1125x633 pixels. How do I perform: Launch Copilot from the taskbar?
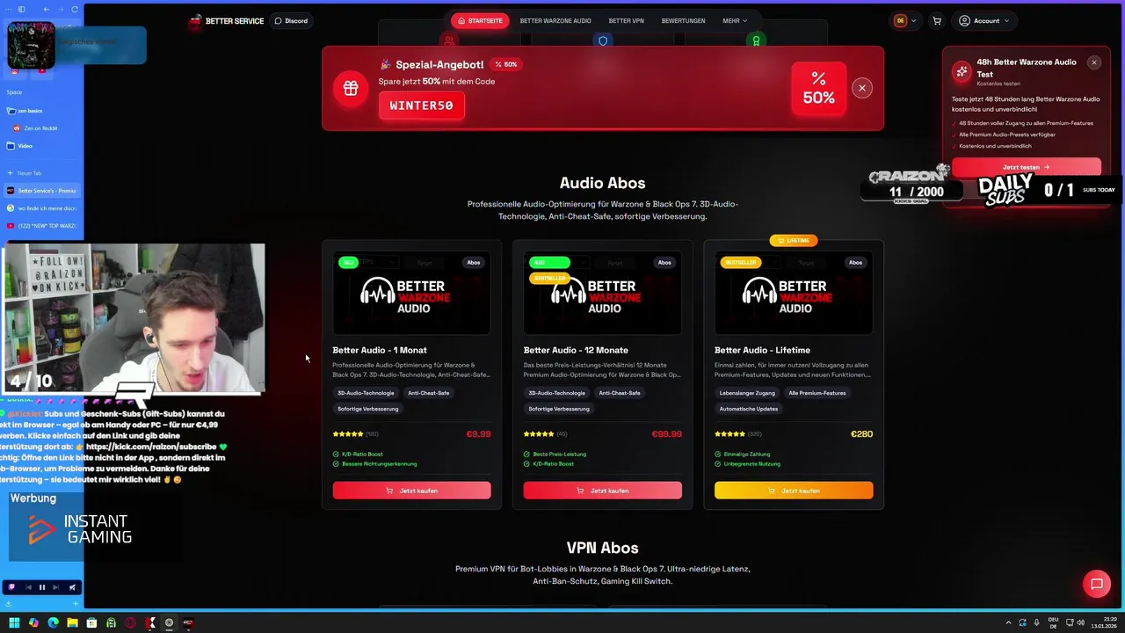pos(33,623)
